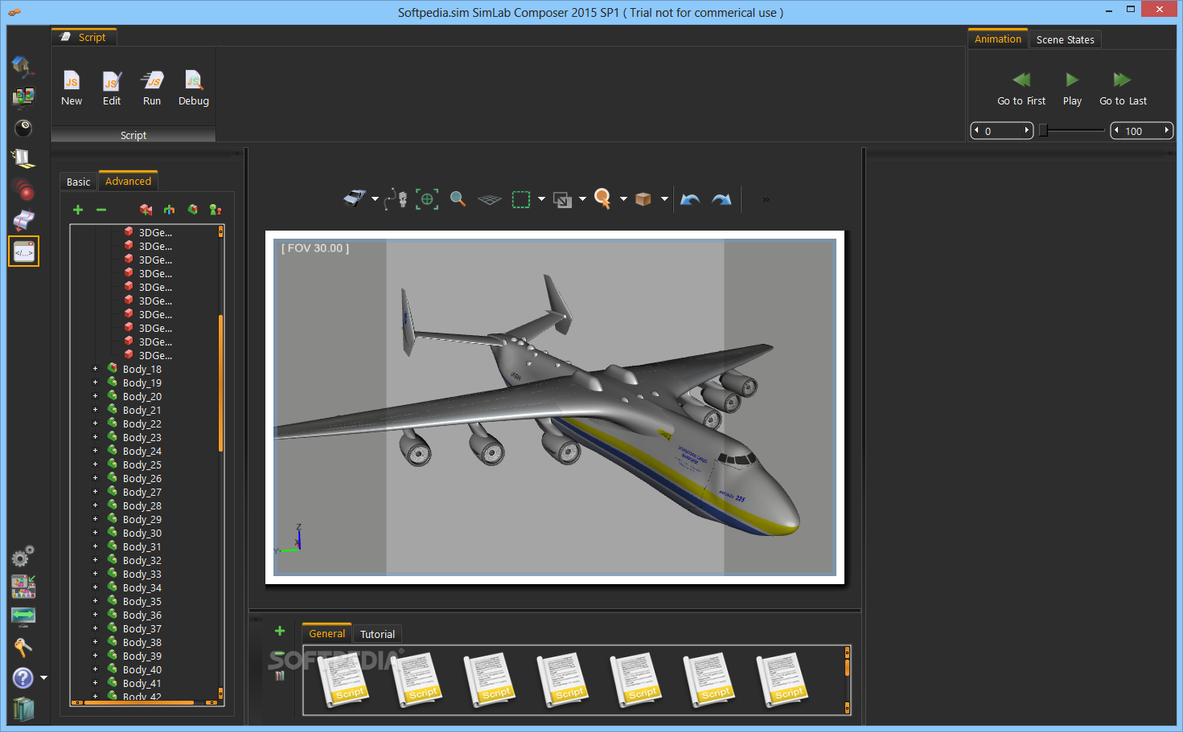
Task: Open dropdown next to brown box icon
Action: pyautogui.click(x=664, y=198)
